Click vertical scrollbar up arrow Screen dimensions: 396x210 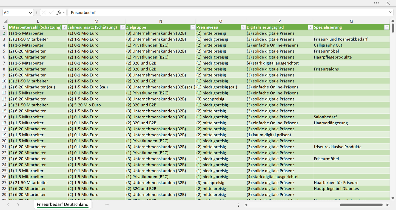tap(393, 21)
